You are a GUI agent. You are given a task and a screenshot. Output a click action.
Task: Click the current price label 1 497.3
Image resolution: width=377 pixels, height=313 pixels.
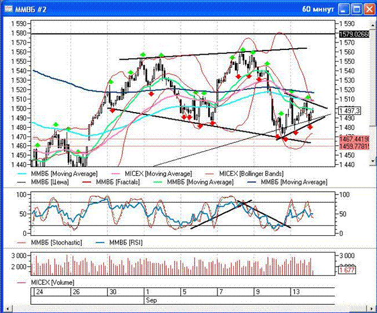pos(352,110)
